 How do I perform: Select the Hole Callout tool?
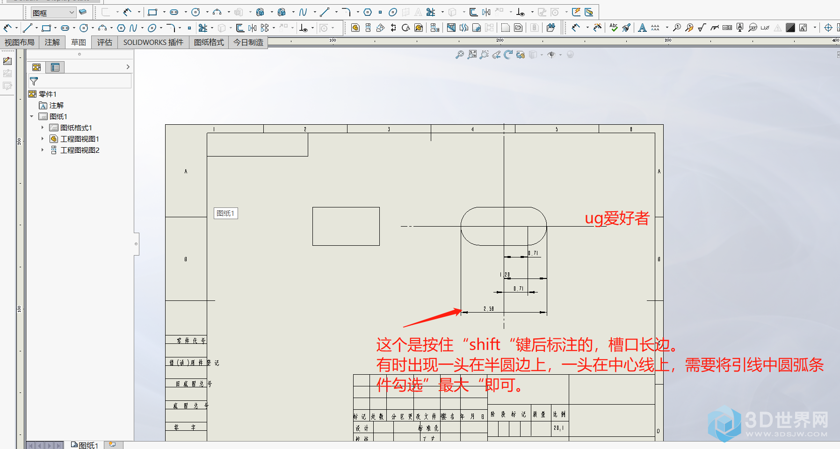[x=765, y=28]
